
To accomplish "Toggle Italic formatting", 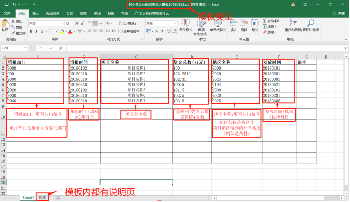I will pos(36,31).
